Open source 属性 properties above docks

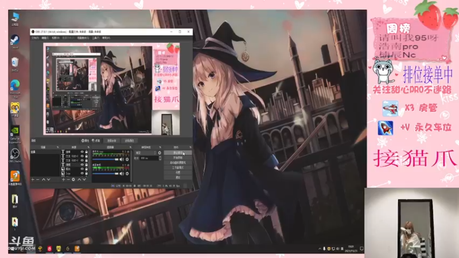[85, 140]
